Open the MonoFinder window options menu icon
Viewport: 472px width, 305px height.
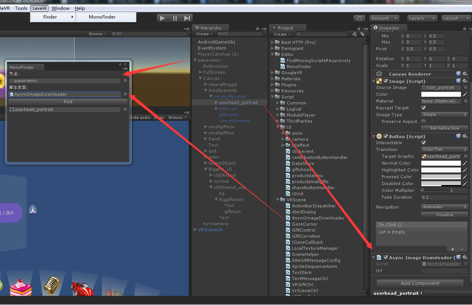tap(125, 68)
